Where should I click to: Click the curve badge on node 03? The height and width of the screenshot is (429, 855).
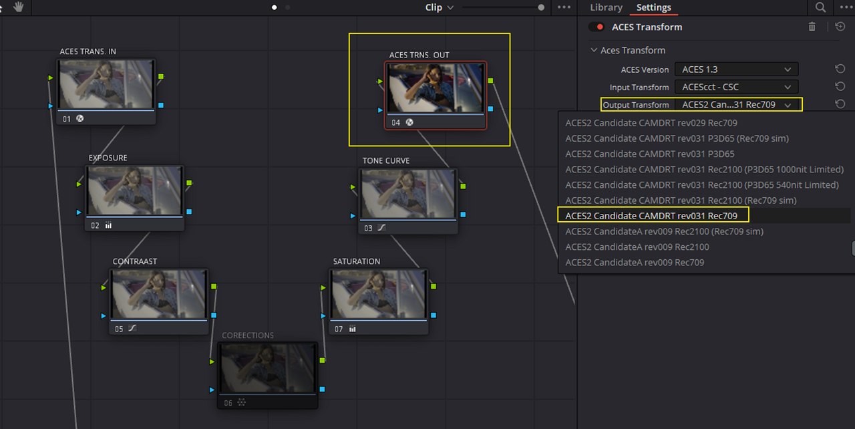[381, 228]
